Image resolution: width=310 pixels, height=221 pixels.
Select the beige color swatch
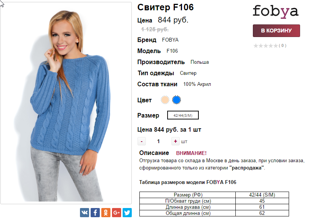click(x=165, y=100)
